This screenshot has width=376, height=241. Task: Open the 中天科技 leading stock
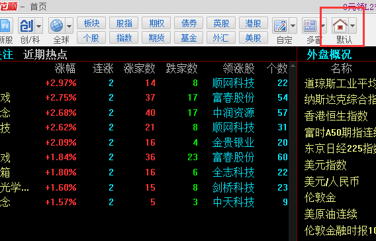tap(233, 203)
